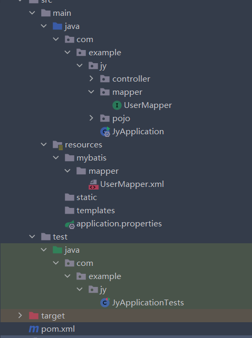Click the JyApplicationTests class icon
The width and height of the screenshot is (252, 338).
(x=105, y=303)
